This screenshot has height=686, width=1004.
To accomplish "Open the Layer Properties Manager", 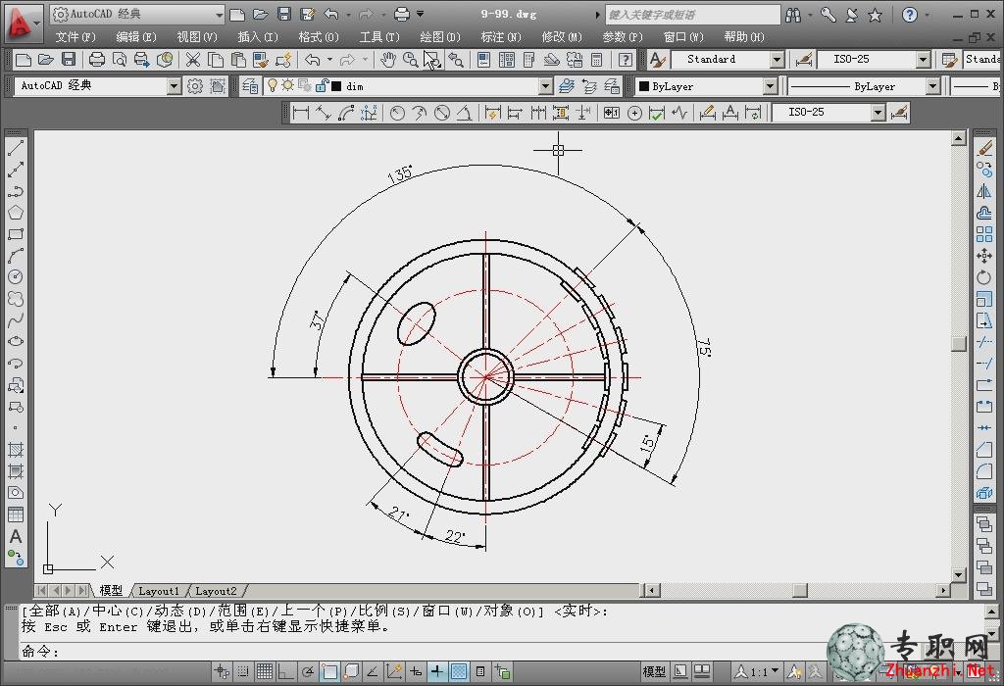I will [x=250, y=86].
